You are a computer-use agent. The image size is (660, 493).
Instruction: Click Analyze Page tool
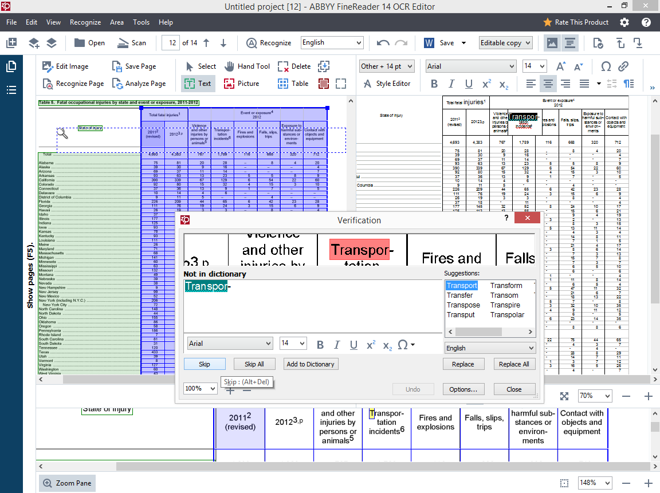[x=139, y=84]
